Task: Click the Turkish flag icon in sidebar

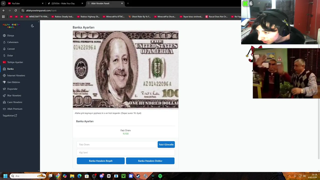Action: (4, 62)
